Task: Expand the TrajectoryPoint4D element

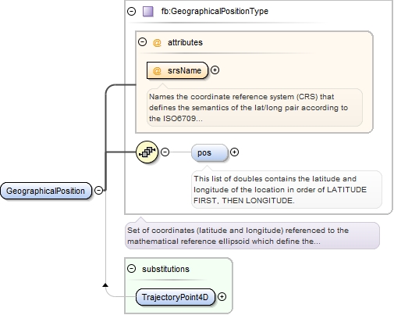Action: pos(222,297)
